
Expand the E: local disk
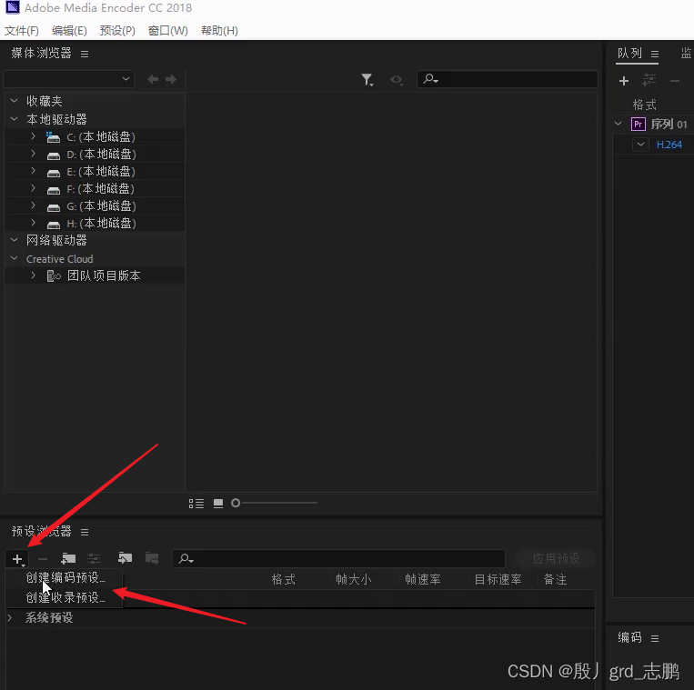[x=33, y=171]
